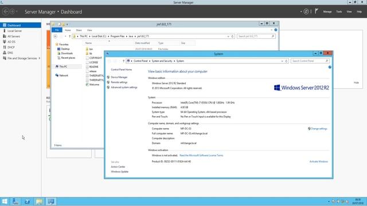Open File Explorer taskbar icon
Image resolution: width=367 pixels, height=206 pixels.
(x=39, y=201)
